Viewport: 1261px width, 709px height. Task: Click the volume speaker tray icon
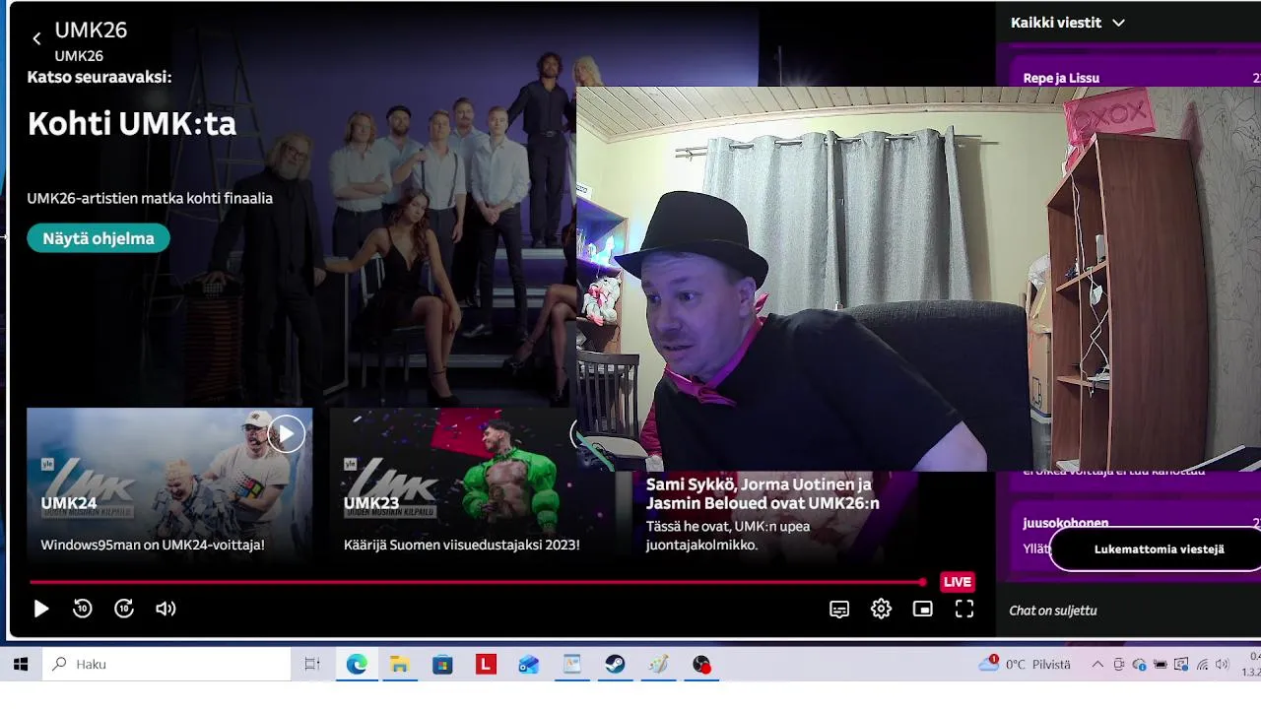tap(1223, 665)
